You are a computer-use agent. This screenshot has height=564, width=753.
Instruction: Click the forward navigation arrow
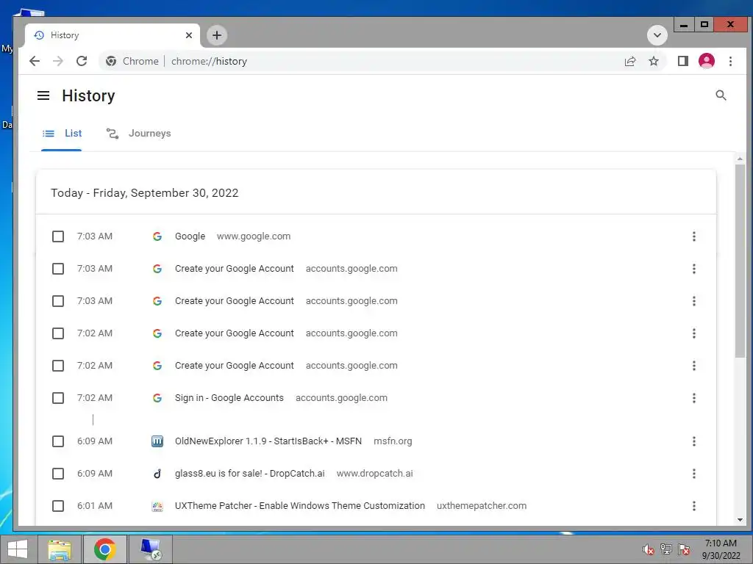tap(57, 61)
